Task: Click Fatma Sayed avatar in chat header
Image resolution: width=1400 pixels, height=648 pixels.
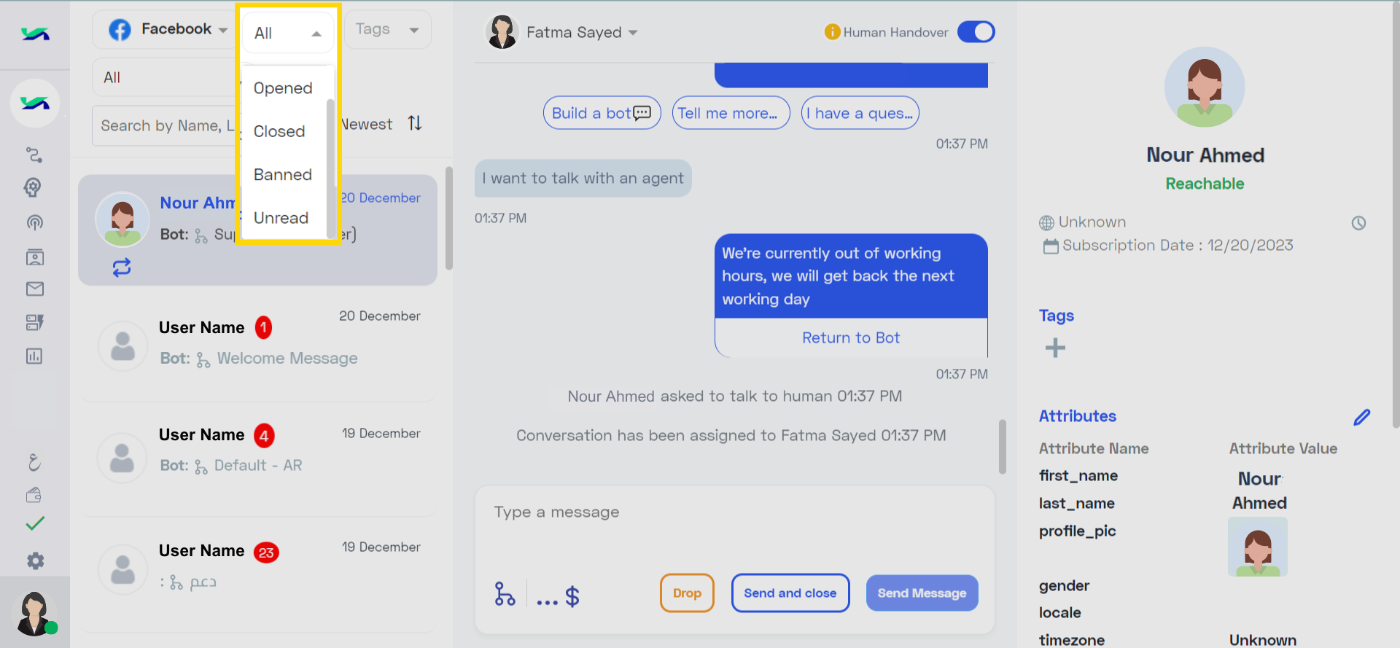Action: [x=502, y=32]
